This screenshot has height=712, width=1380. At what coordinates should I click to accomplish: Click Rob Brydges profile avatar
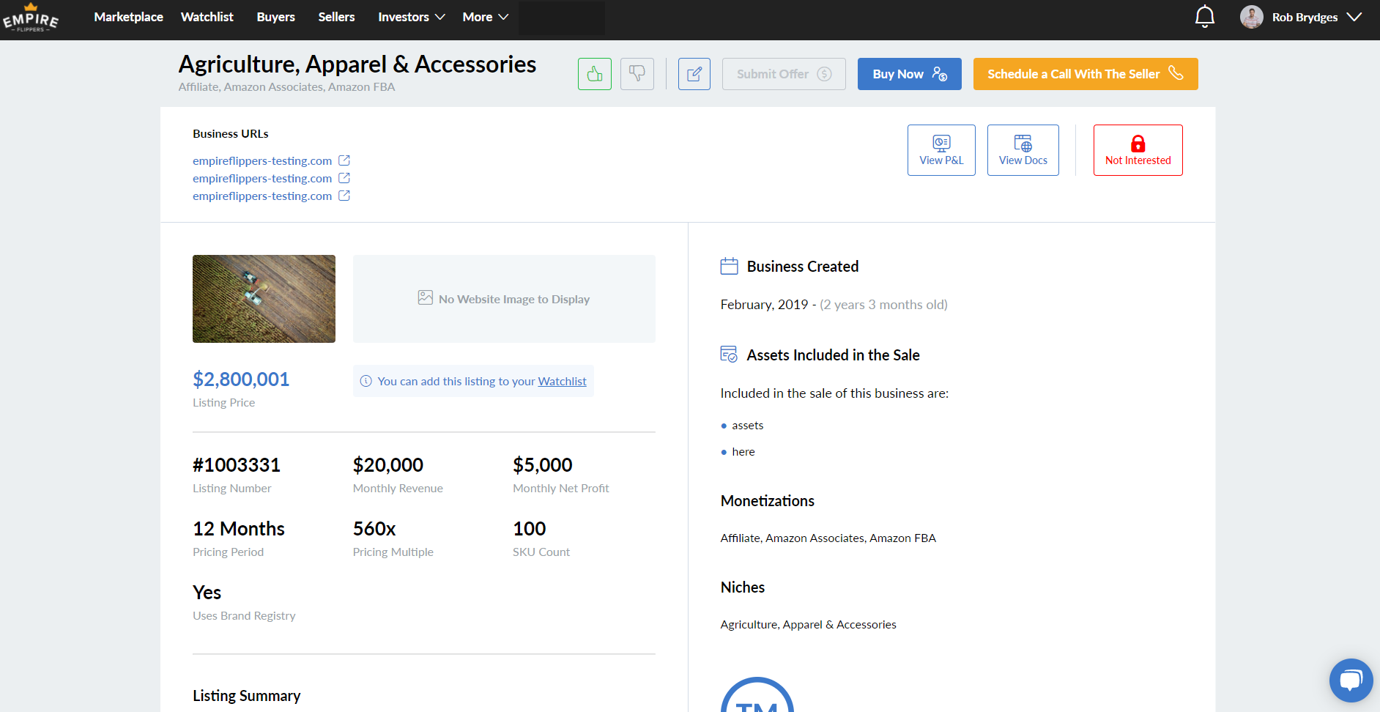pos(1251,17)
